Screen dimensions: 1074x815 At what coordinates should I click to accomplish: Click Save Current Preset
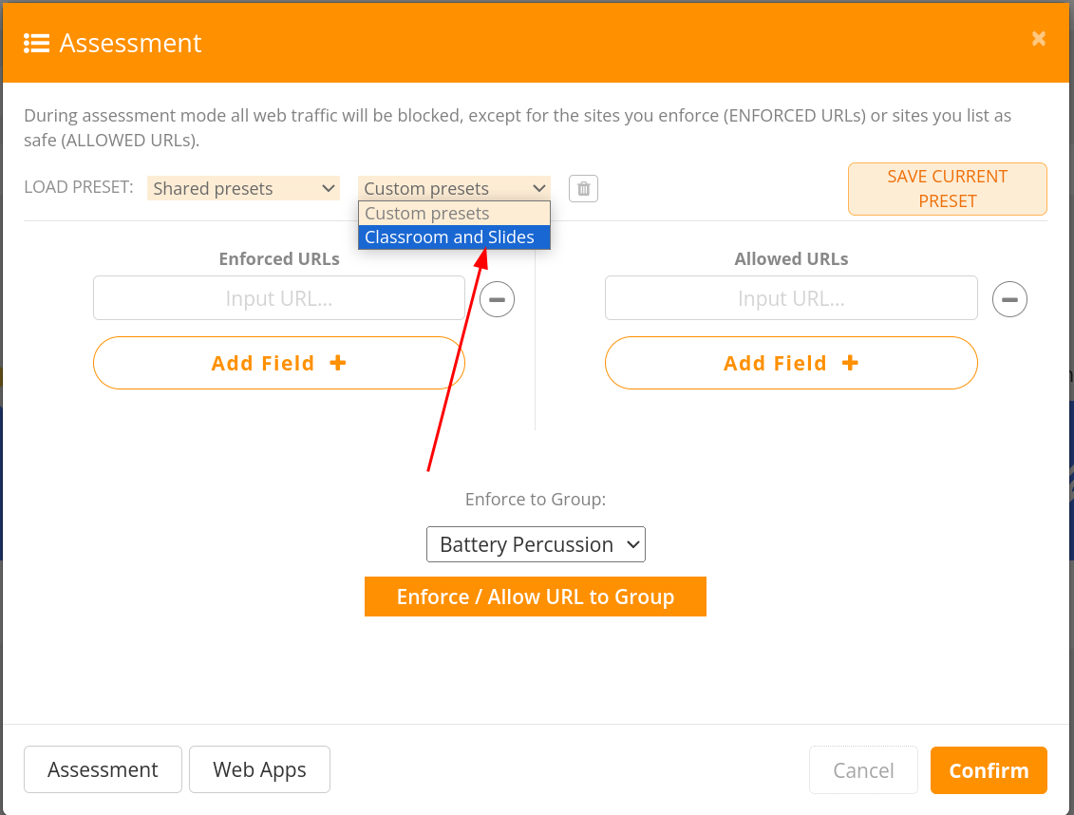point(948,189)
